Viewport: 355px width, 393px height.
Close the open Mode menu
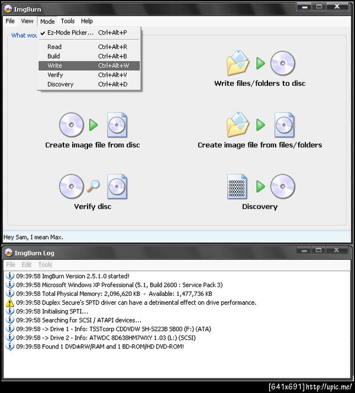[47, 21]
